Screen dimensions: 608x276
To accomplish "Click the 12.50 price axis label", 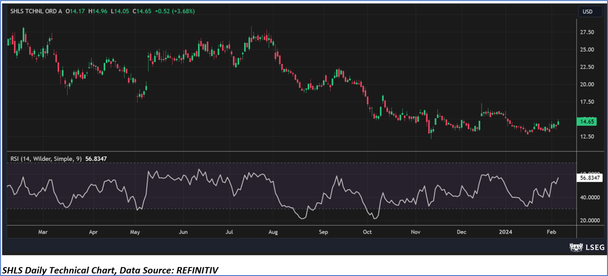I will click(588, 137).
